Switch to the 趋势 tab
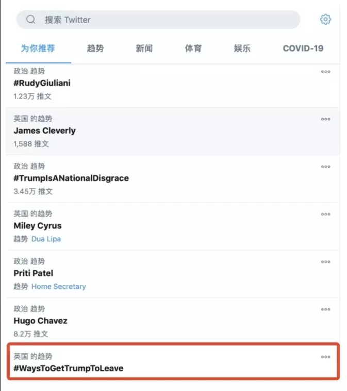 point(95,48)
